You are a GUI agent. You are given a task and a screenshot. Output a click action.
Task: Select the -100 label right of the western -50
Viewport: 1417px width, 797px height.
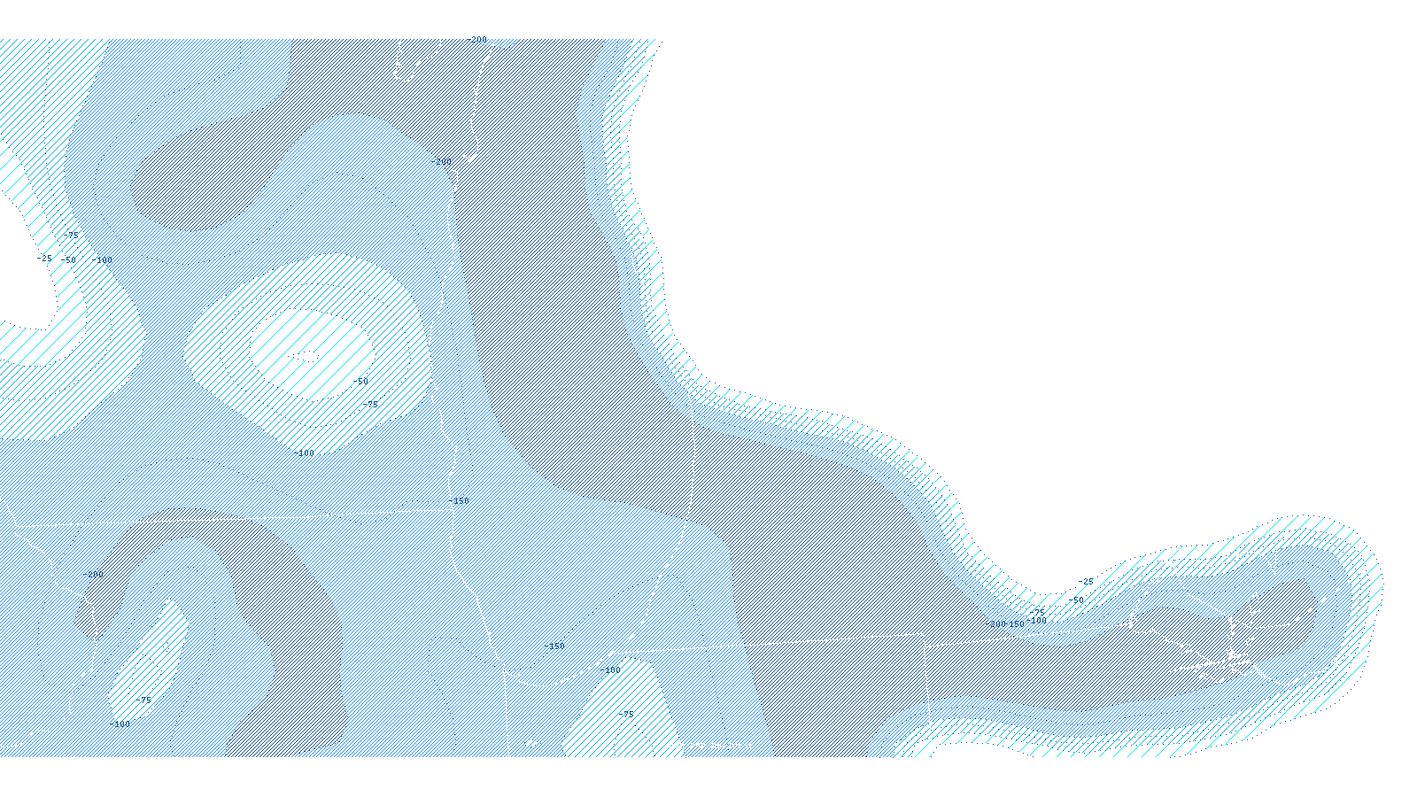pyautogui.click(x=102, y=260)
